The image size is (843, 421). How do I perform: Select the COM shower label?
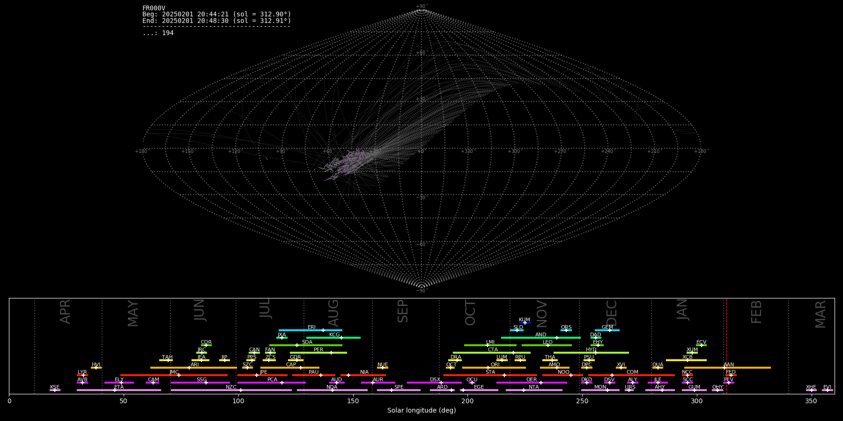[632, 372]
